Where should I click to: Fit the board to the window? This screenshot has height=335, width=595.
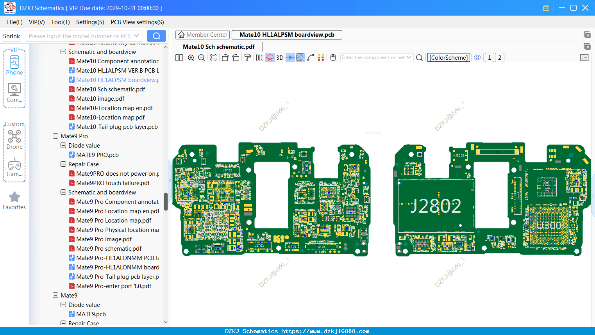click(x=213, y=58)
